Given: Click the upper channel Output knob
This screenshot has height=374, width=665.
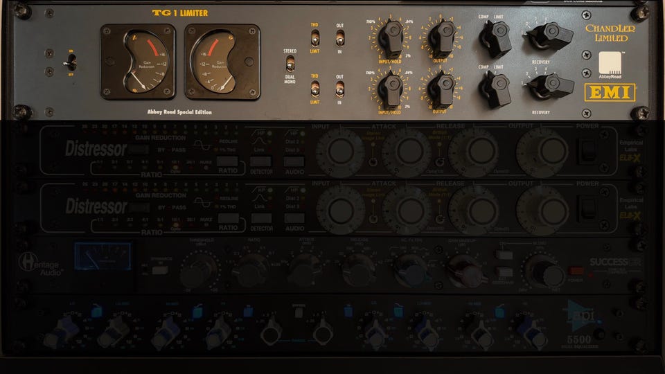Looking at the screenshot, I should click(441, 39).
